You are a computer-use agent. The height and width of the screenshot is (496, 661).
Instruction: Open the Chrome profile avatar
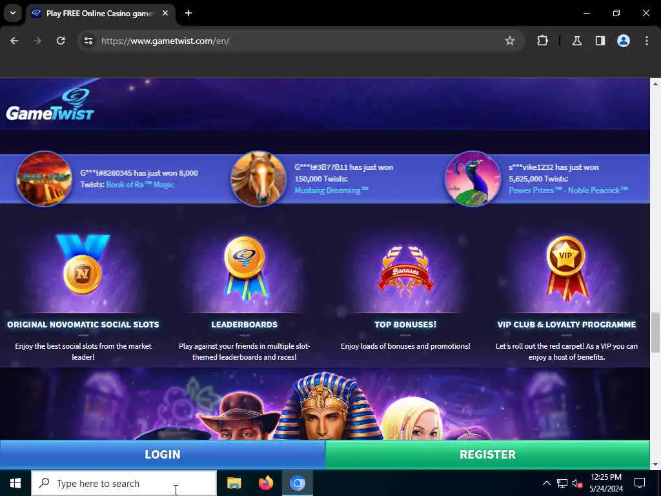tap(624, 41)
